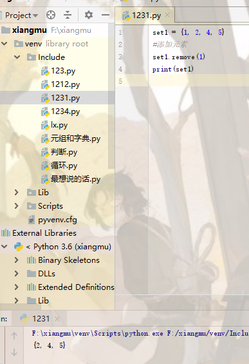Click the venv folder icon
249x364 pixels.
[x=19, y=44]
